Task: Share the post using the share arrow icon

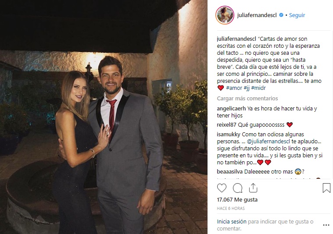Action: click(x=253, y=188)
